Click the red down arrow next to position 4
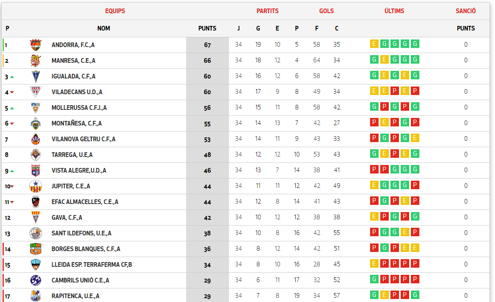This screenshot has height=302, width=495. coord(12,92)
